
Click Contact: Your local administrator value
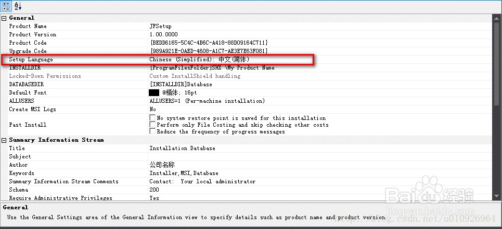203,181
